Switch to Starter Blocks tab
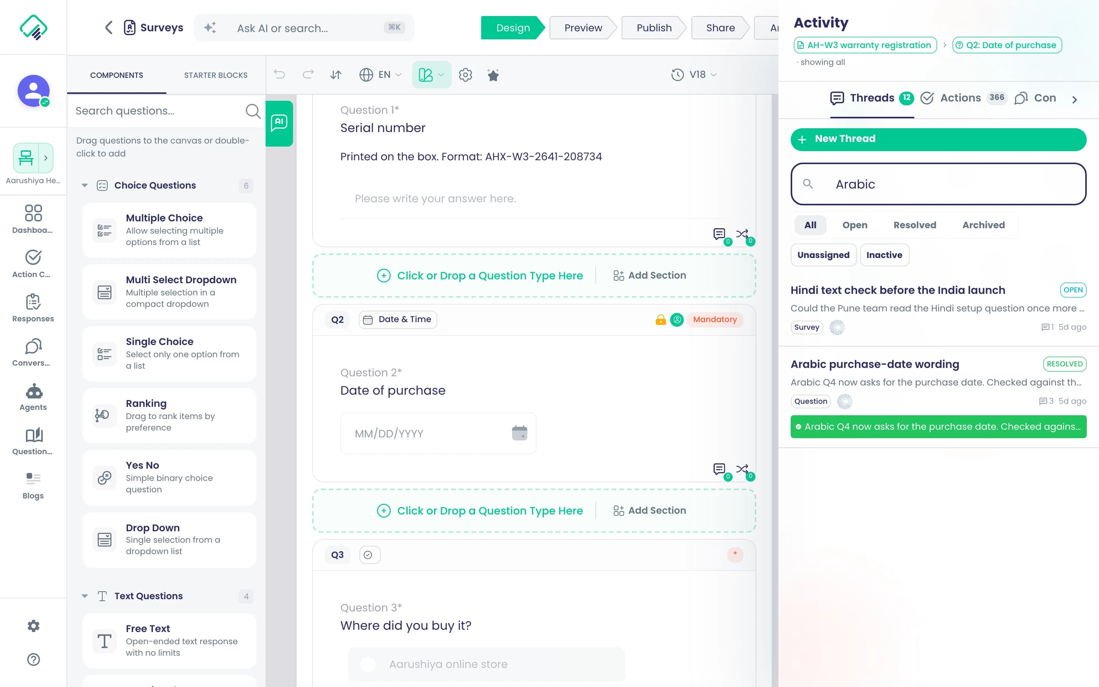 point(216,75)
